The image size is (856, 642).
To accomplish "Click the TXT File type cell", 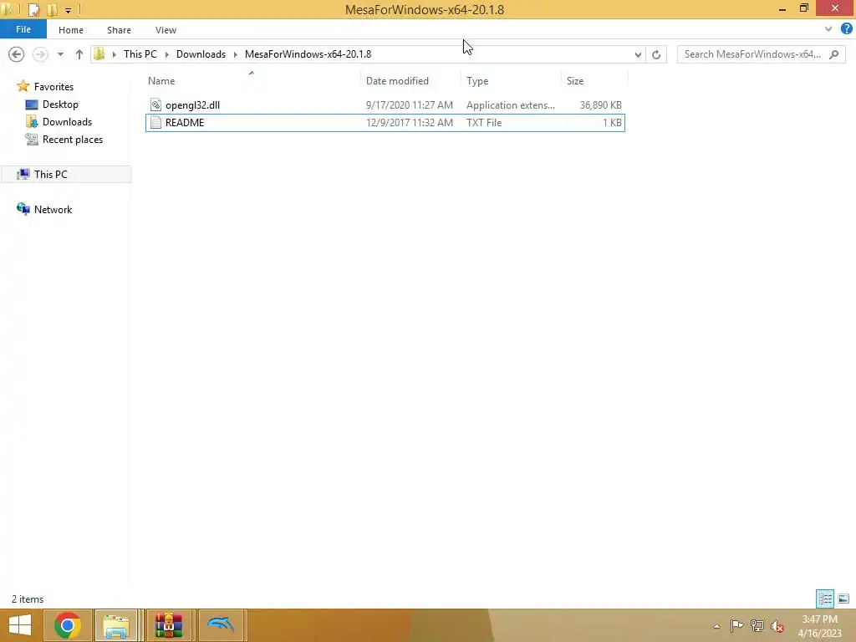I will tap(484, 122).
